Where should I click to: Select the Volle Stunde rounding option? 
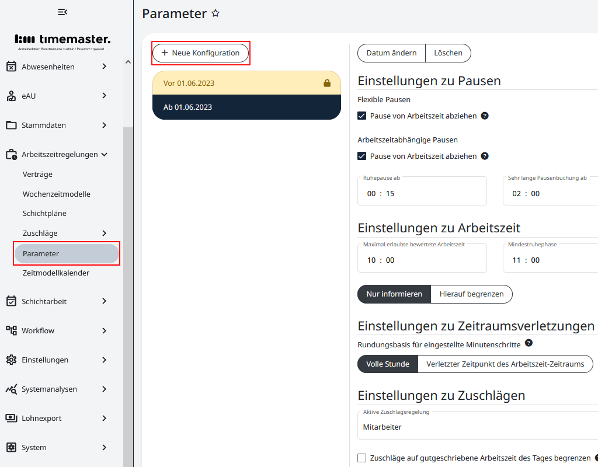click(x=387, y=364)
